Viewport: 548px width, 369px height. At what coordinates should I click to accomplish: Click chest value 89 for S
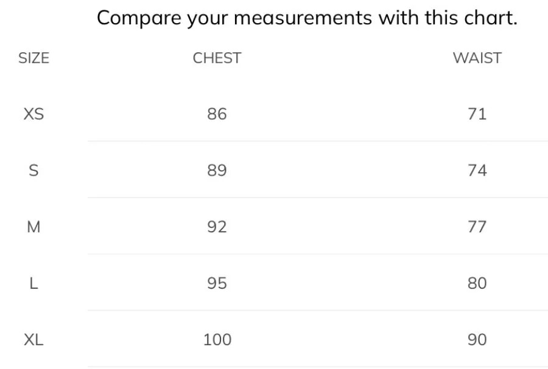(x=217, y=171)
